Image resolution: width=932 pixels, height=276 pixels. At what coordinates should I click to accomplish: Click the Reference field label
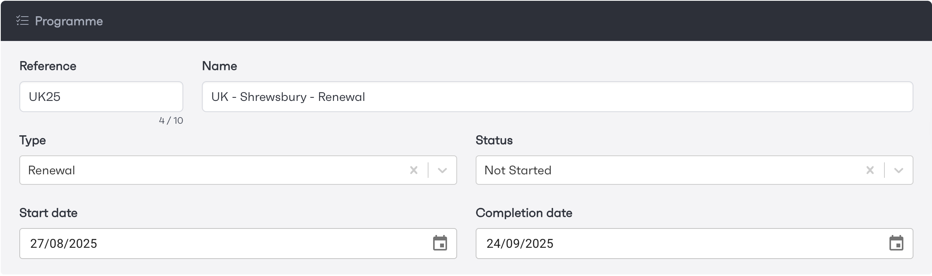[48, 66]
